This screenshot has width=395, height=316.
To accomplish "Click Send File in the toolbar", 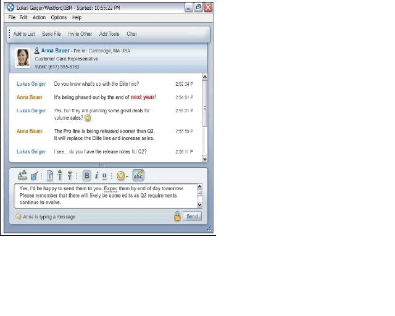I will point(51,34).
